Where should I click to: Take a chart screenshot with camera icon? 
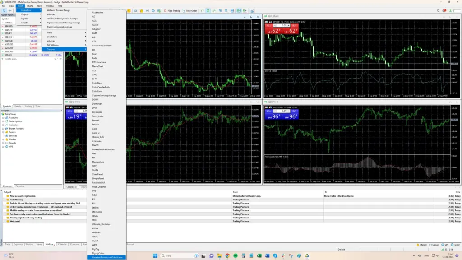click(x=252, y=11)
